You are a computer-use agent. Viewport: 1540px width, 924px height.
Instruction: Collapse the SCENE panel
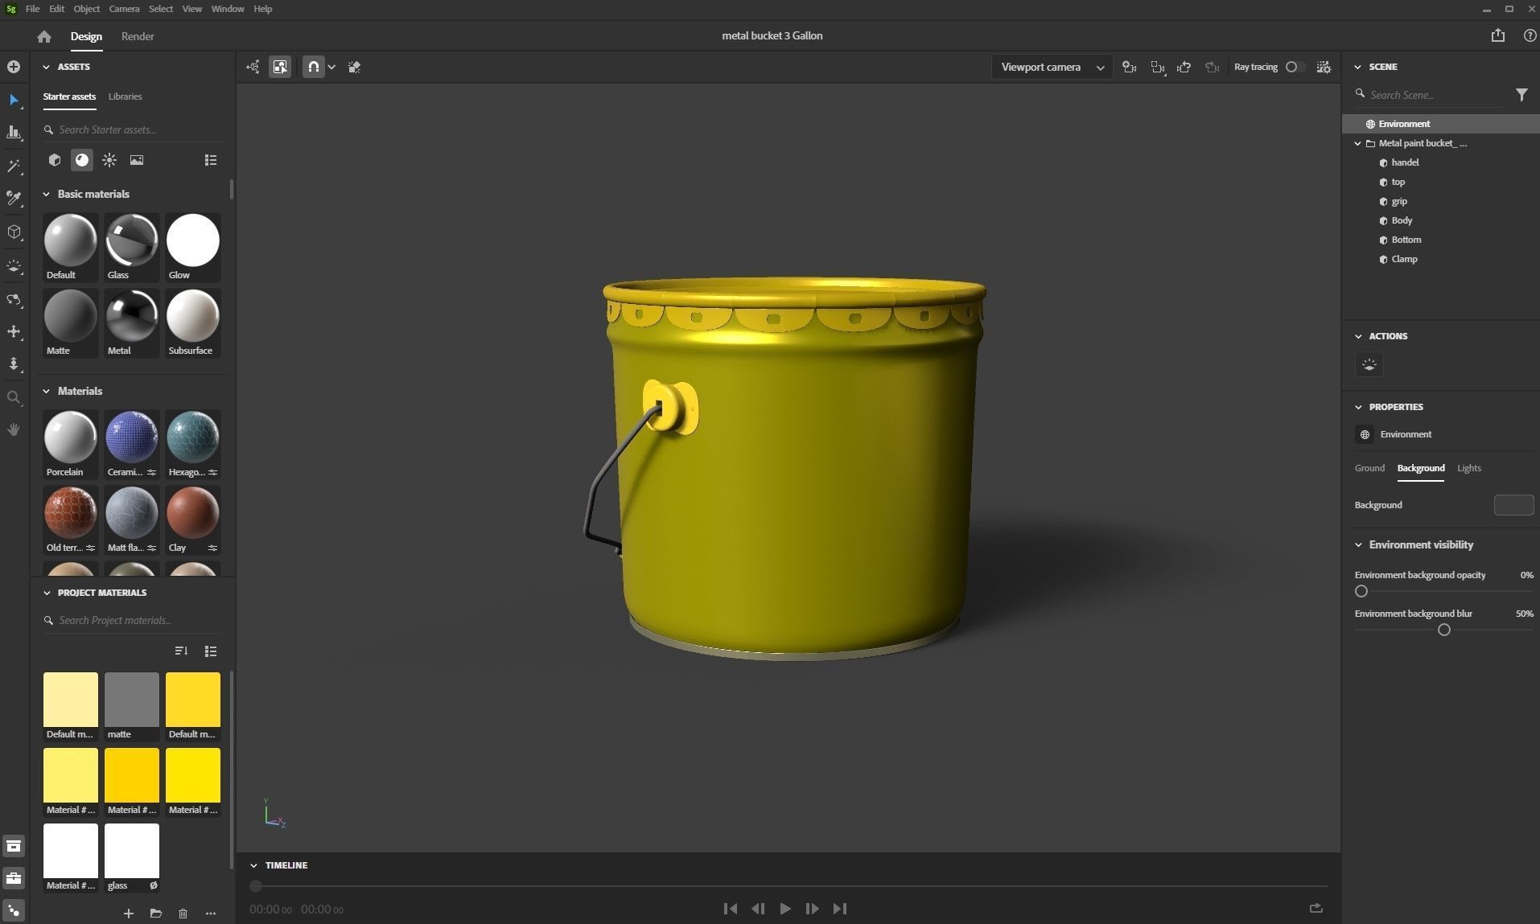coord(1358,67)
